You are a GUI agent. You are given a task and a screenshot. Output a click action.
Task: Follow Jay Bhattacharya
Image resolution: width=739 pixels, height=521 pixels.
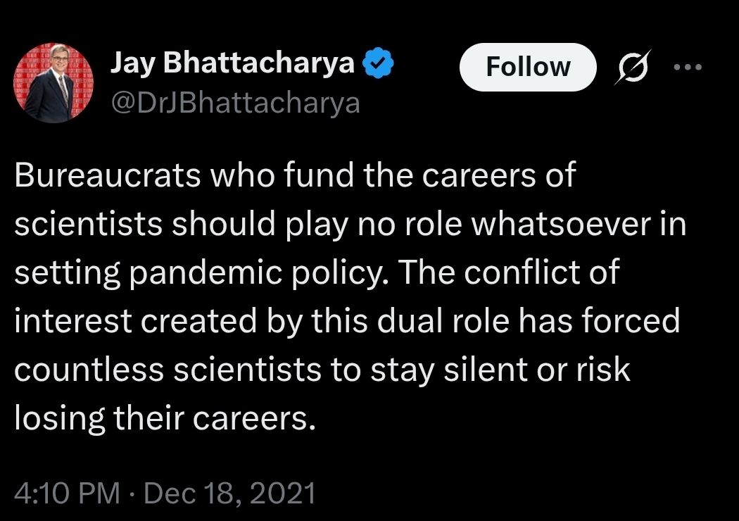point(528,68)
